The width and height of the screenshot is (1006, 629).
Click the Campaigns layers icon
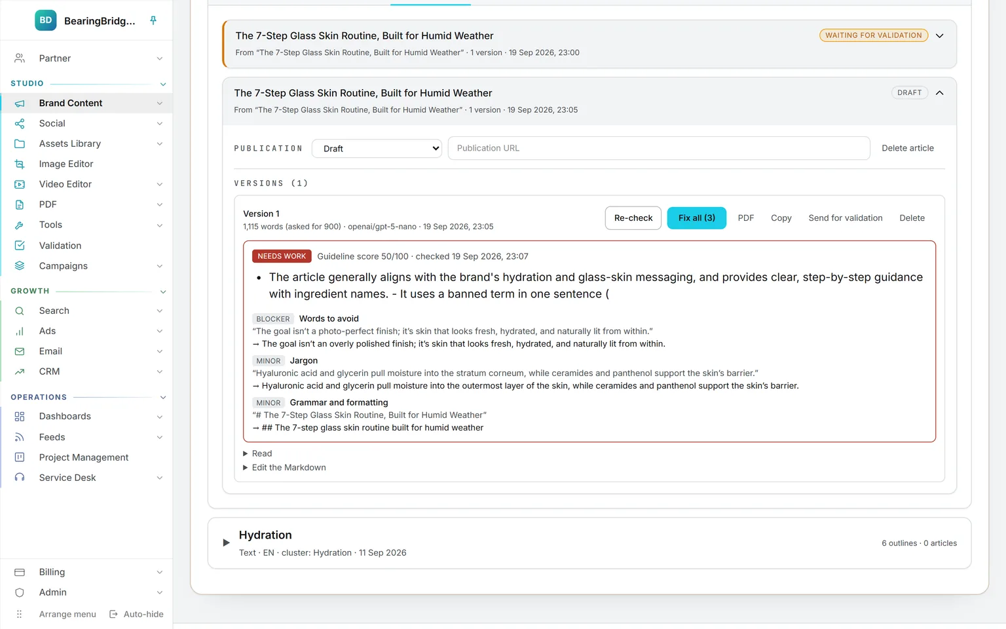[x=20, y=265]
